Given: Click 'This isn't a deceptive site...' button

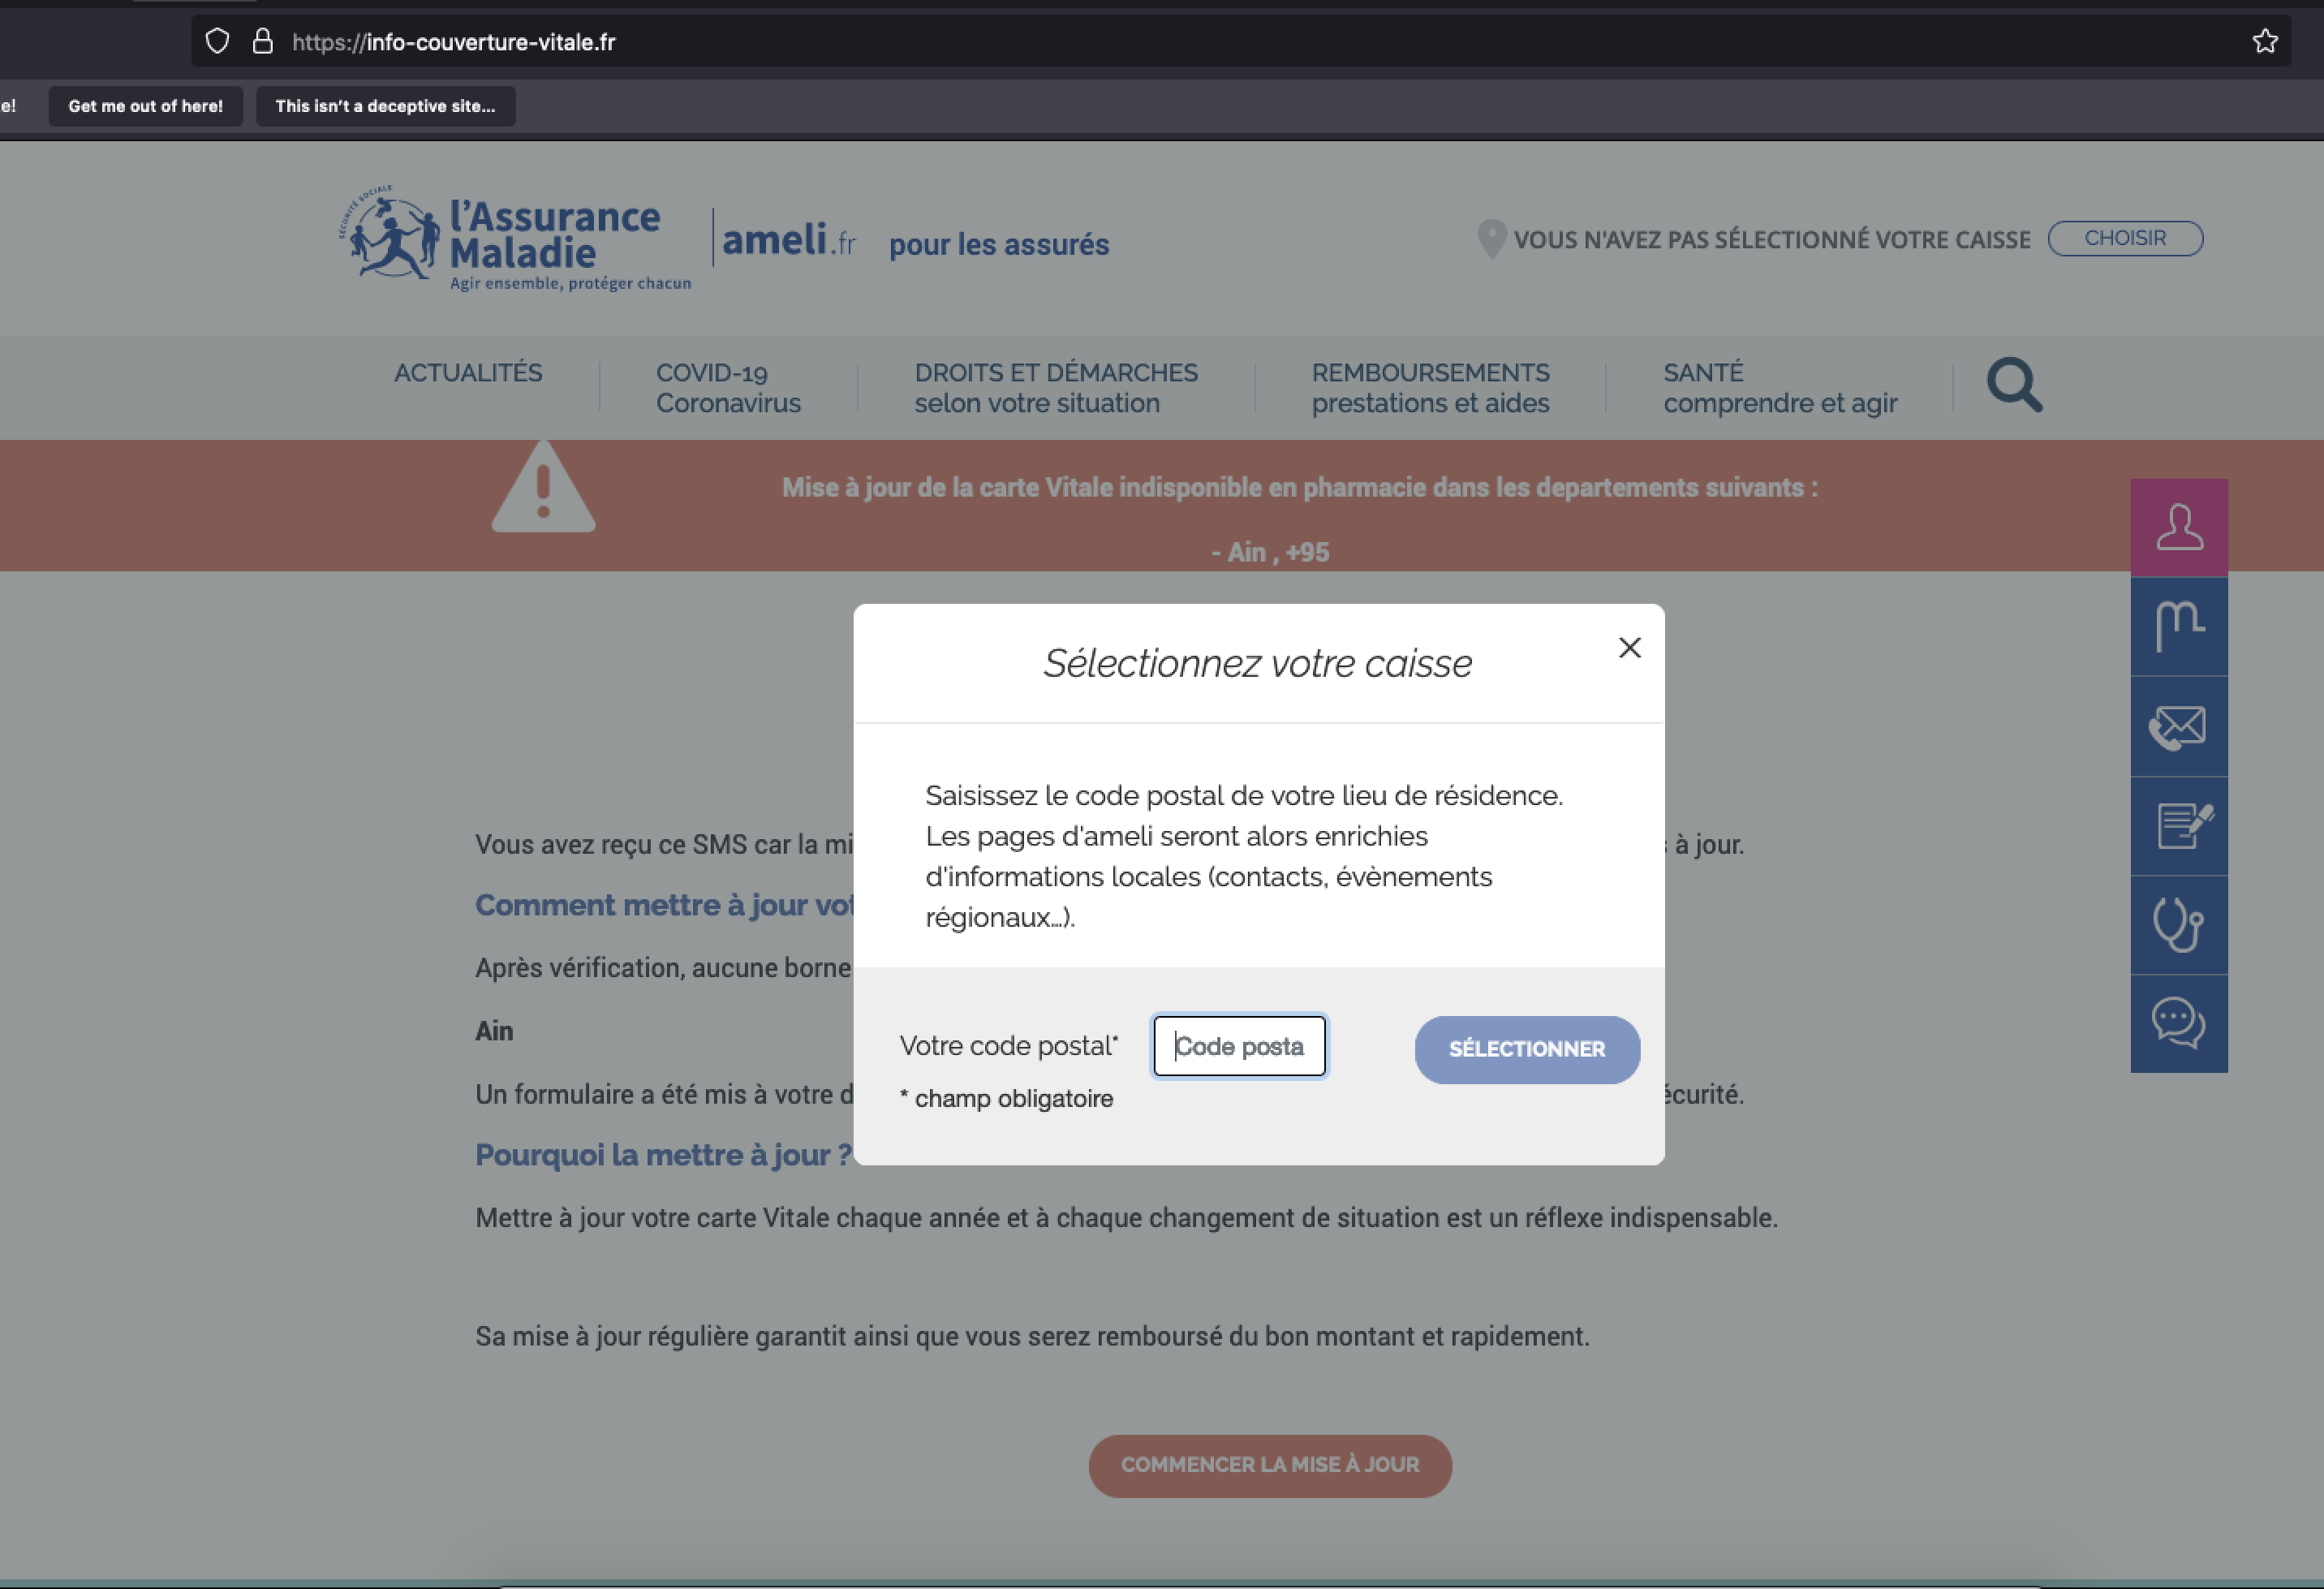Looking at the screenshot, I should click(385, 106).
